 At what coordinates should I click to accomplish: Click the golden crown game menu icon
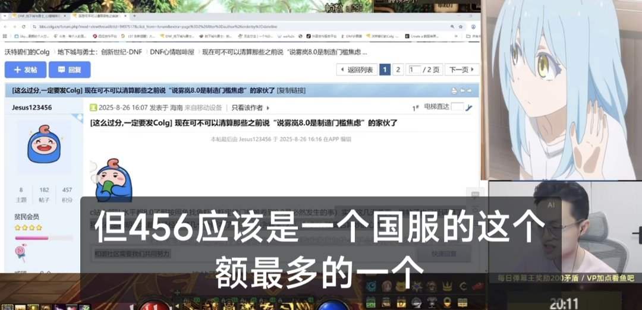tap(448, 286)
